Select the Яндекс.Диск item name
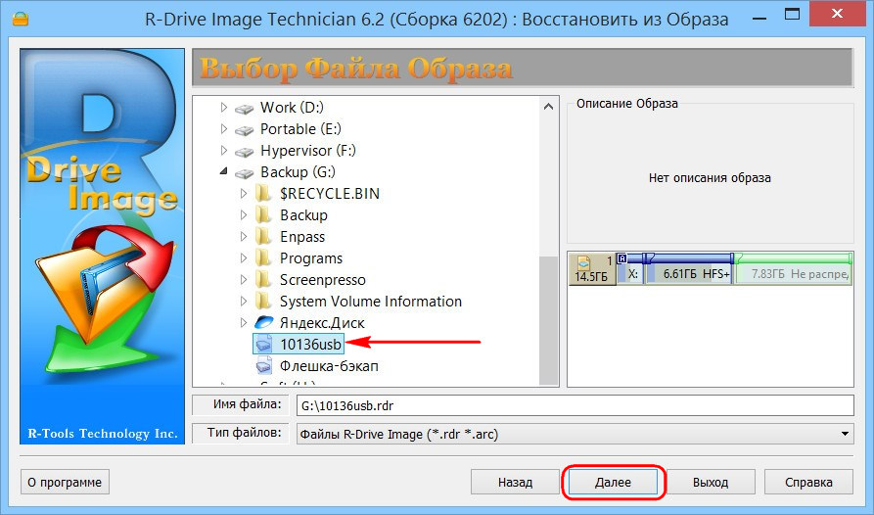This screenshot has height=515, width=874. (322, 323)
